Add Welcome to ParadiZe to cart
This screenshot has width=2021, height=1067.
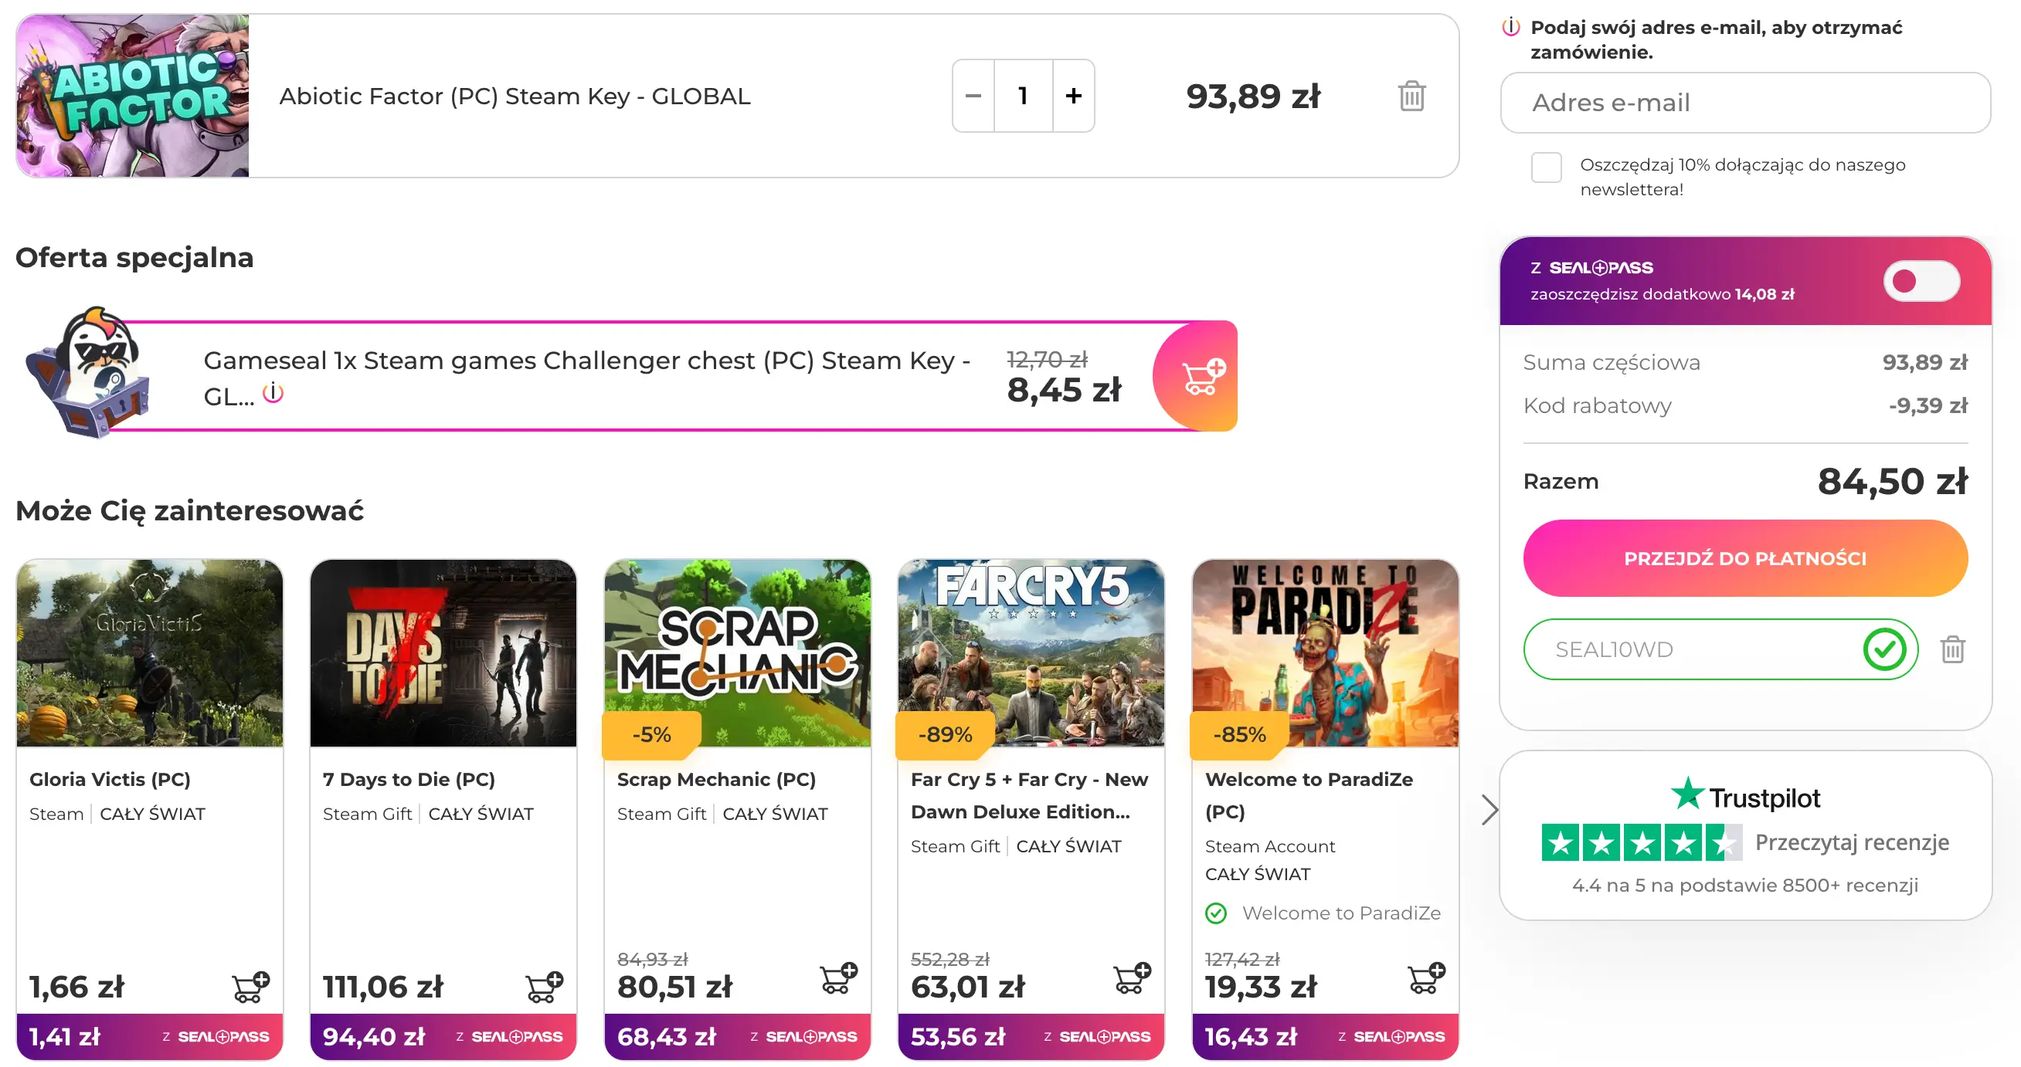click(1425, 977)
